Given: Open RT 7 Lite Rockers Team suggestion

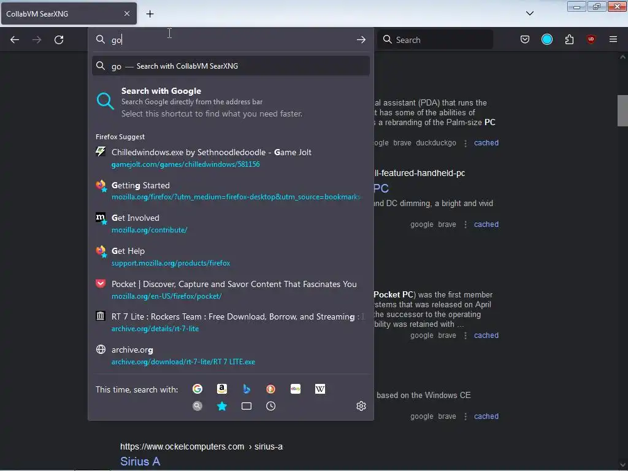Looking at the screenshot, I should 231,323.
